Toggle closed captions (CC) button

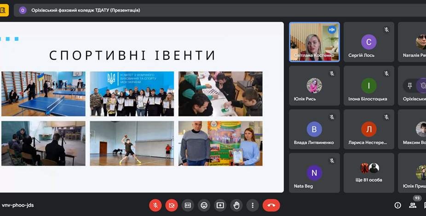[x=188, y=205]
